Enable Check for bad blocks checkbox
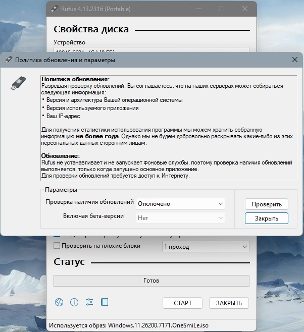This screenshot has width=304, height=332. [x=57, y=246]
